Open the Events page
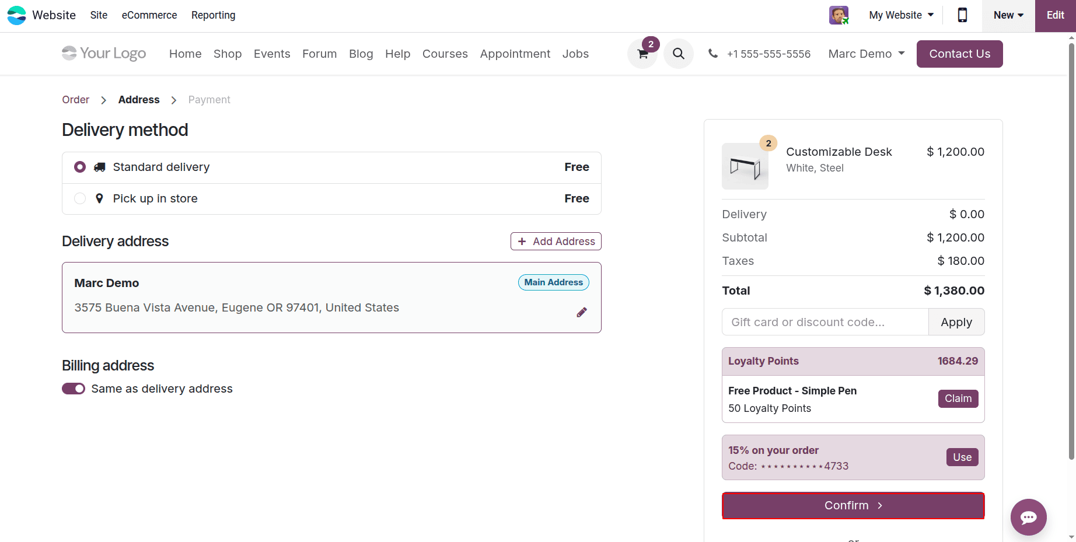 [272, 54]
